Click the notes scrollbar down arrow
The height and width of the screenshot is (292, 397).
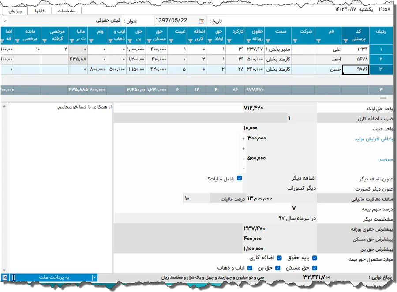(4, 270)
